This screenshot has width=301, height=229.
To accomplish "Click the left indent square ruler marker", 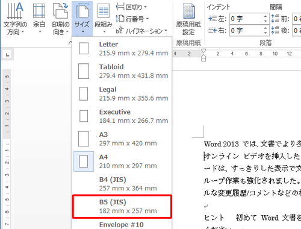I will (203, 60).
